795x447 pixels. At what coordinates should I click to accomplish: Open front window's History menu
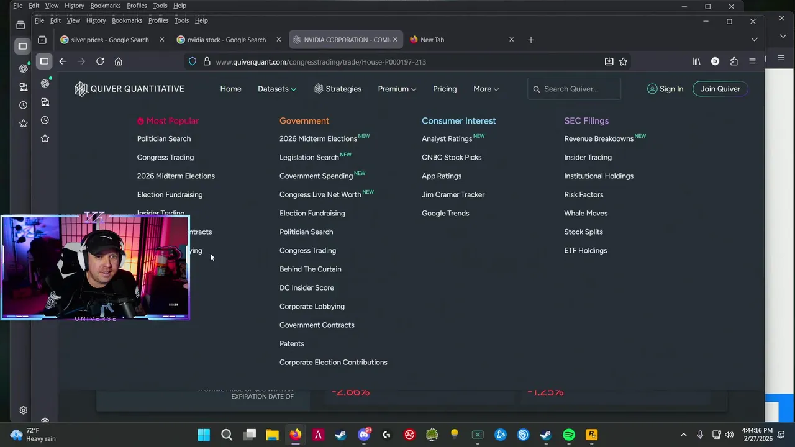96,20
